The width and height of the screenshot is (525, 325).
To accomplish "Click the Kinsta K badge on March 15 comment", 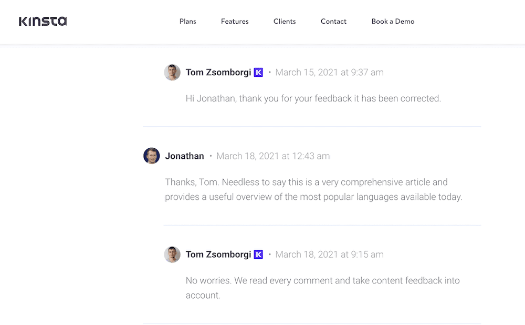I will coord(258,73).
